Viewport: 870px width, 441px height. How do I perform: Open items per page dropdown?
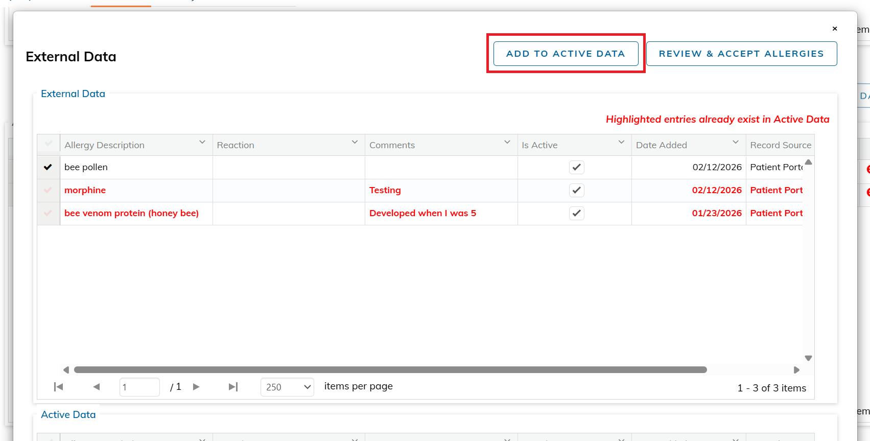(x=287, y=387)
